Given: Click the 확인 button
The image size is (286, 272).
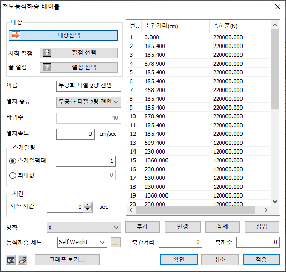Looking at the screenshot, I should tap(179, 260).
